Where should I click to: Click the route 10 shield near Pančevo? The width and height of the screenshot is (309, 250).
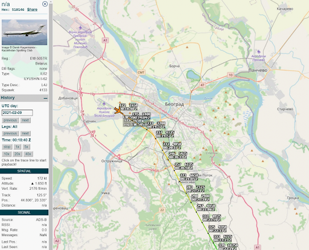click(231, 75)
